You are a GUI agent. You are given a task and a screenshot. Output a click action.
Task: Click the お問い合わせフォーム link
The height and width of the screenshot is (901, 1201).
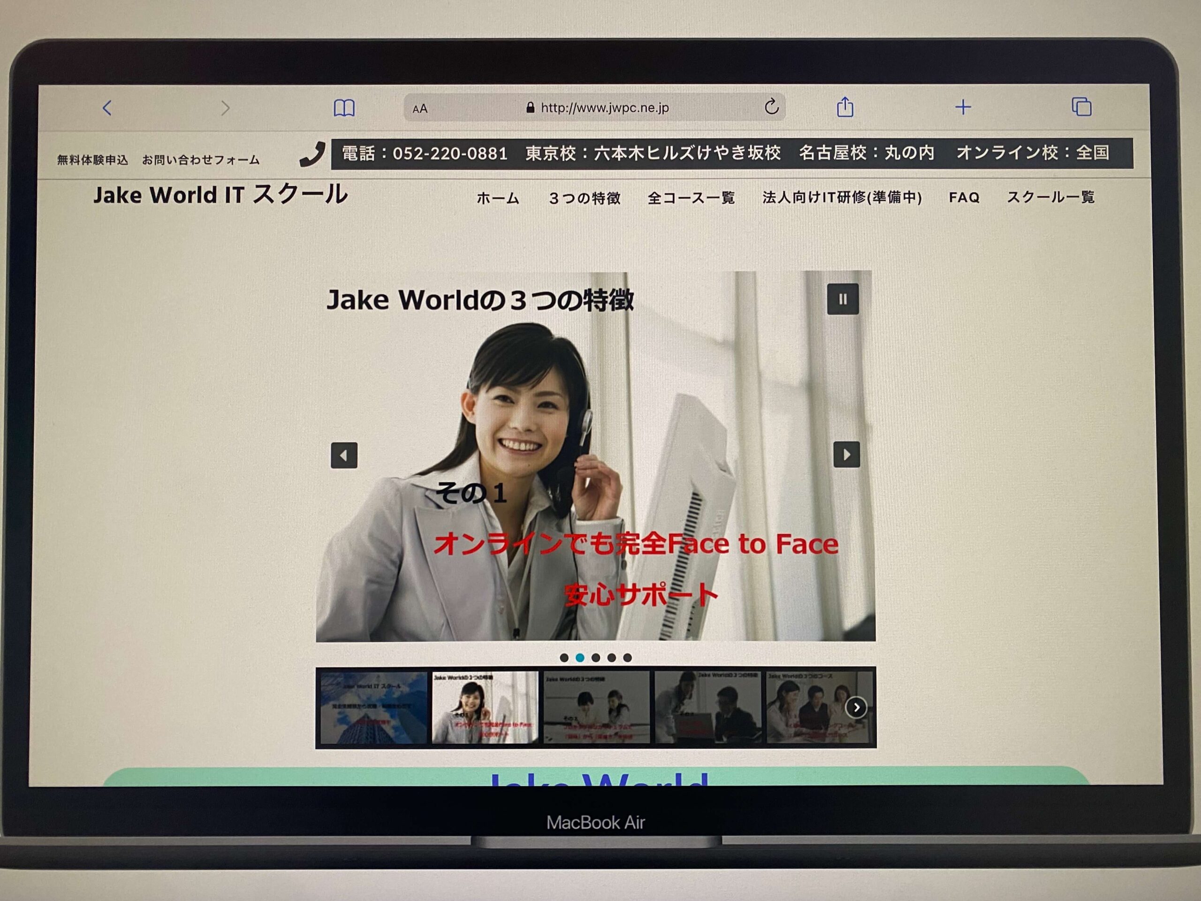click(x=201, y=160)
